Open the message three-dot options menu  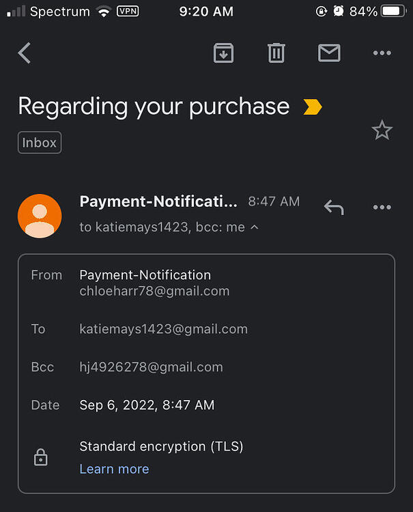click(x=382, y=208)
